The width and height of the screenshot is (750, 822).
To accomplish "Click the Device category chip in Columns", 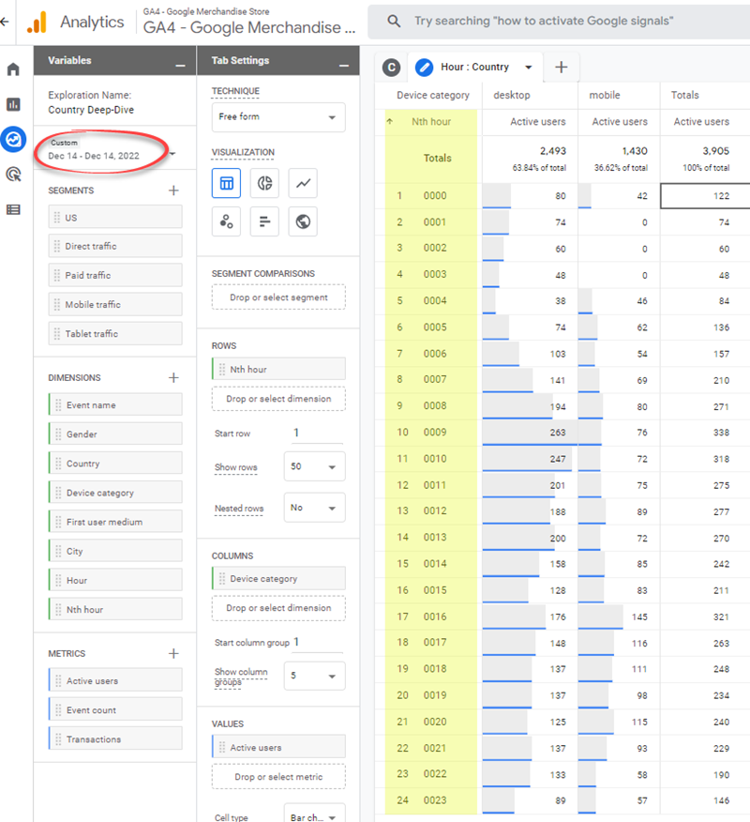I will point(278,578).
